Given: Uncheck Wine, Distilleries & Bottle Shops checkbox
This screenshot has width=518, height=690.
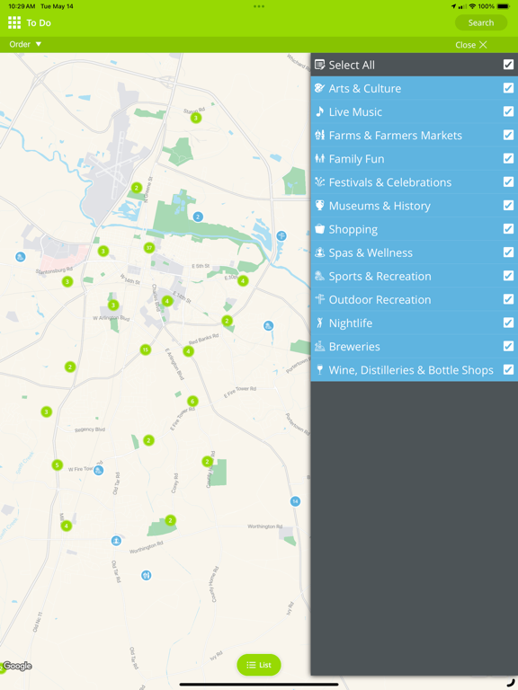Looking at the screenshot, I should click(x=508, y=369).
